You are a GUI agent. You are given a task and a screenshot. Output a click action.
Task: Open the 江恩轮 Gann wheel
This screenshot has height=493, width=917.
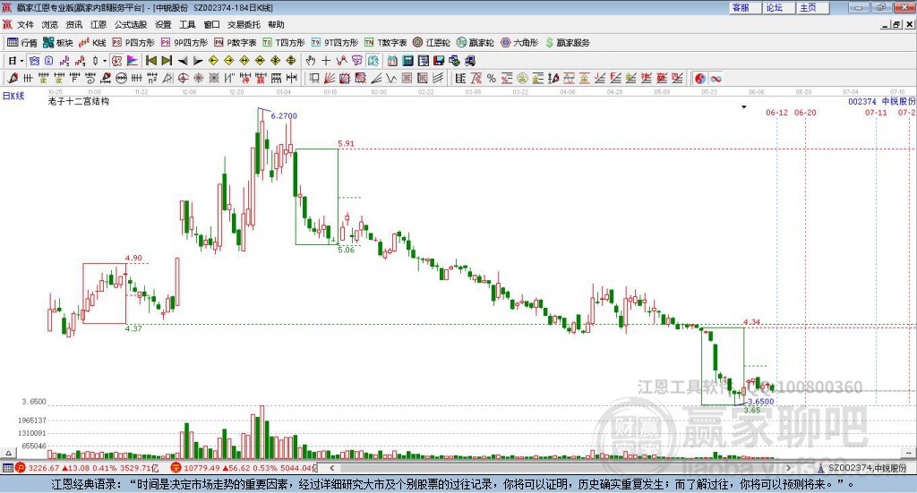[432, 43]
